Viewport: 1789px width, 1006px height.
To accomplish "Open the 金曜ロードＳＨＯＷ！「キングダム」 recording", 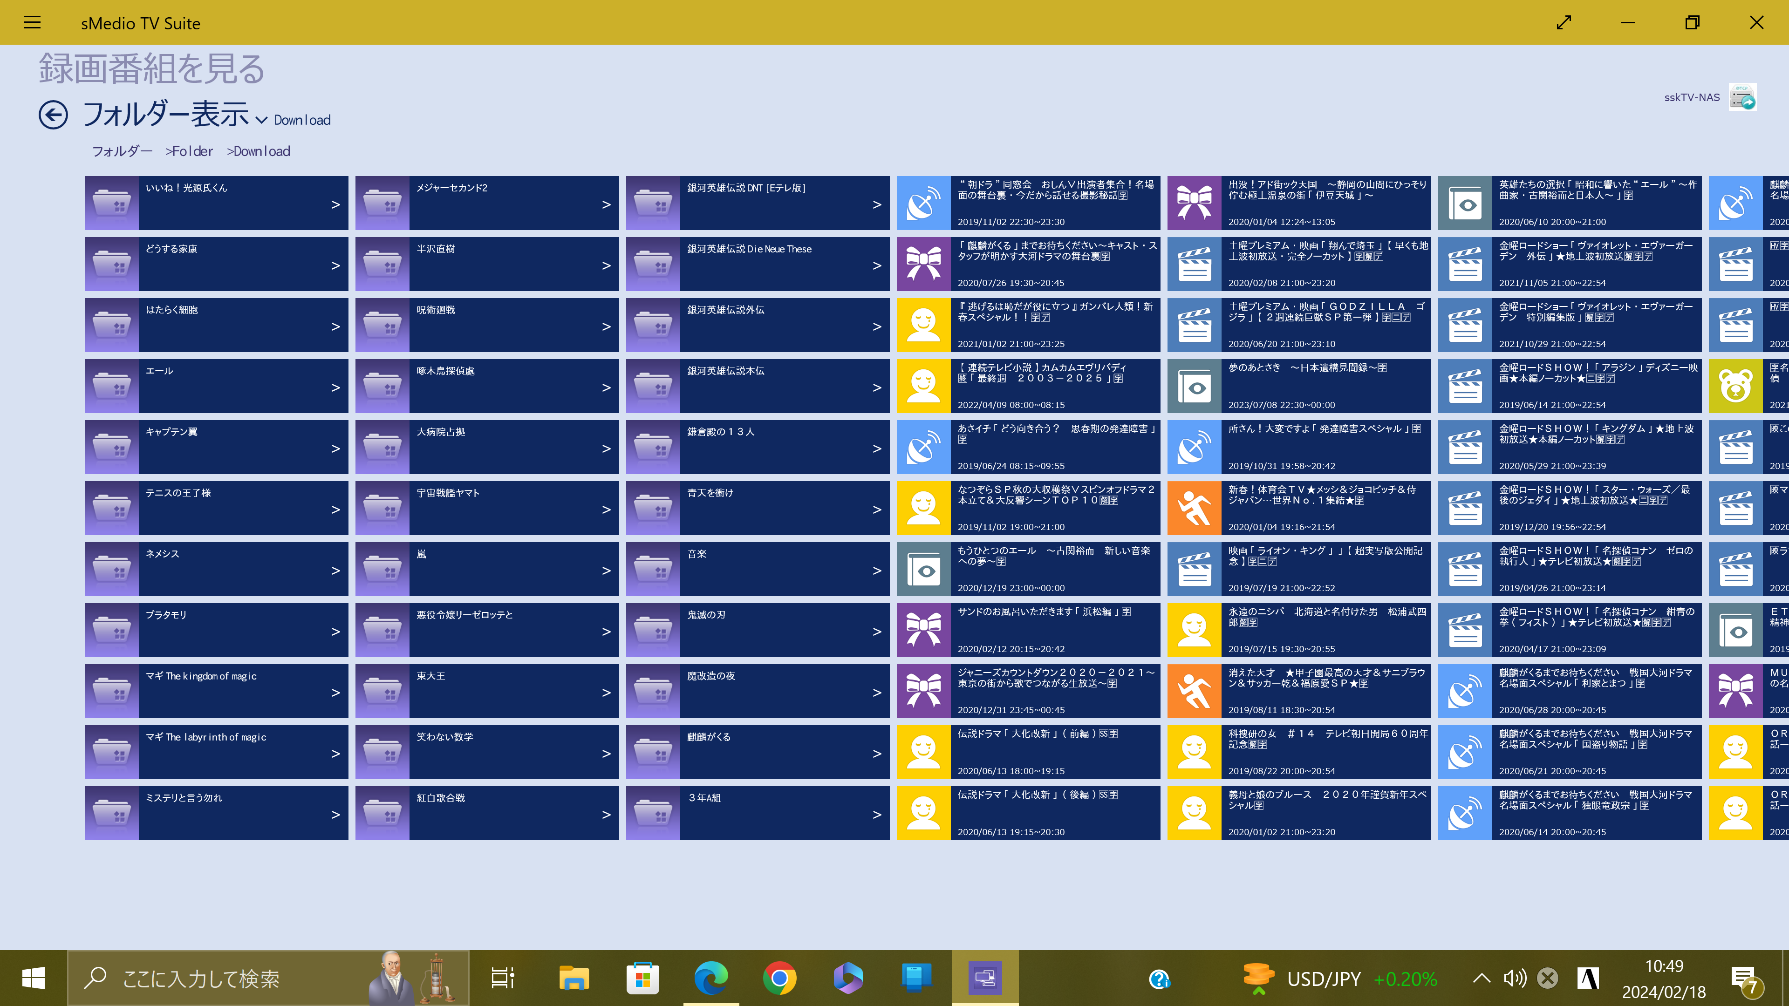I will click(x=1570, y=447).
